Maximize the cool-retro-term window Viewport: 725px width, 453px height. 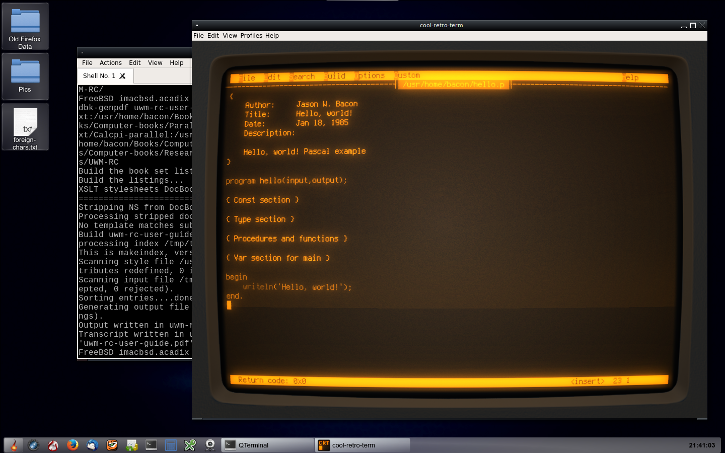coord(693,25)
